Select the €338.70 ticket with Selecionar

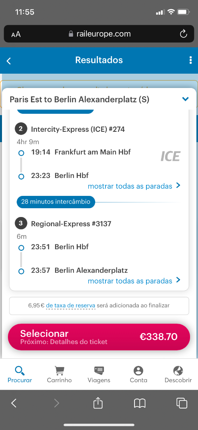coord(99,337)
